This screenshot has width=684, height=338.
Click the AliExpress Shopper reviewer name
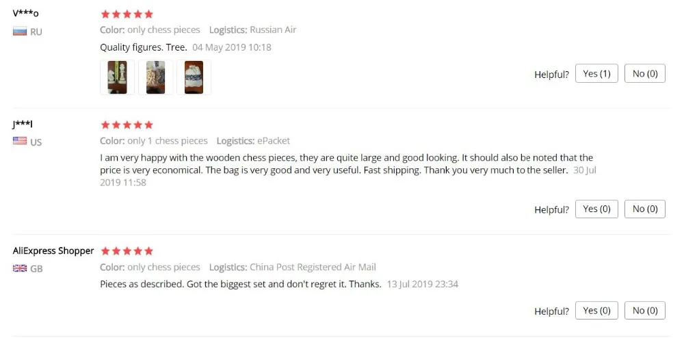(53, 251)
